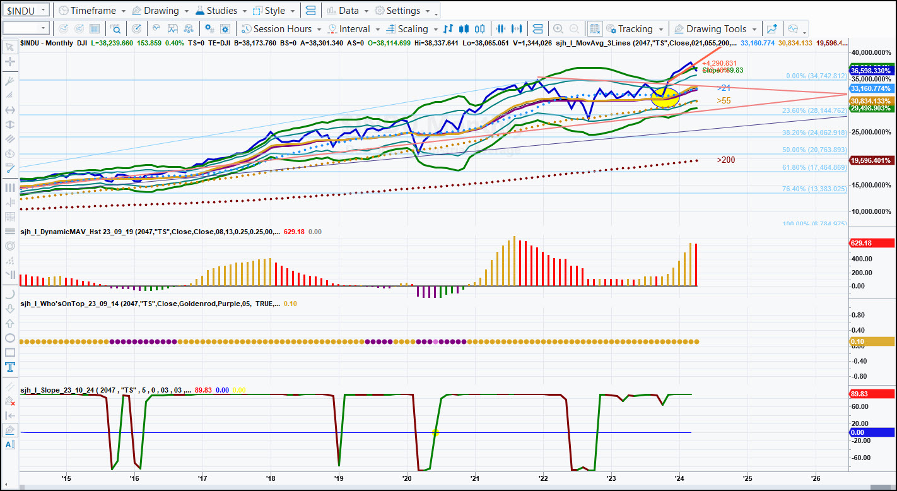
Task: Click the 0.00 blue slope axis label
Action: click(872, 432)
